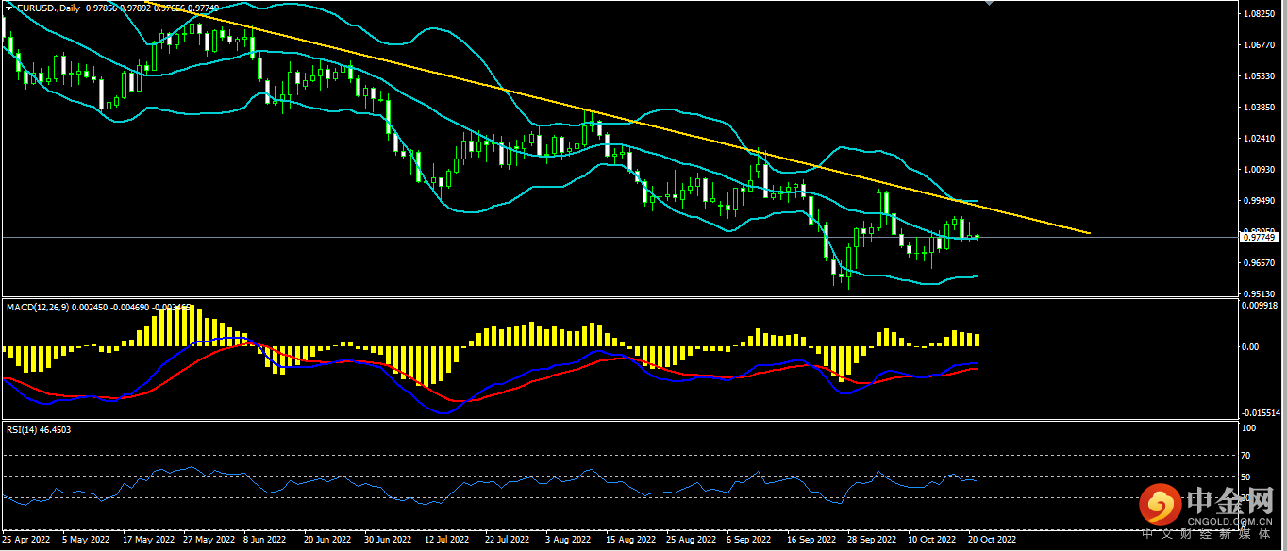1287x551 pixels.
Task: Click the 1.08250 price axis label
Action: [x=1260, y=14]
